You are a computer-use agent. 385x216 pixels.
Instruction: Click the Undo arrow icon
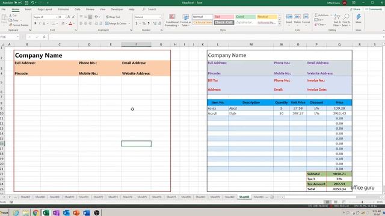click(32, 2)
